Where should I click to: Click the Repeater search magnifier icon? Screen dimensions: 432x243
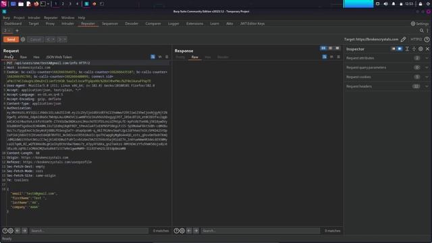[421, 30]
